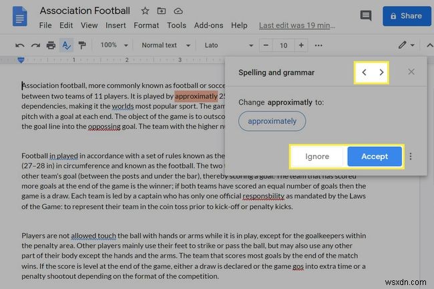Open the File menu
The image size is (434, 289).
pos(45,25)
